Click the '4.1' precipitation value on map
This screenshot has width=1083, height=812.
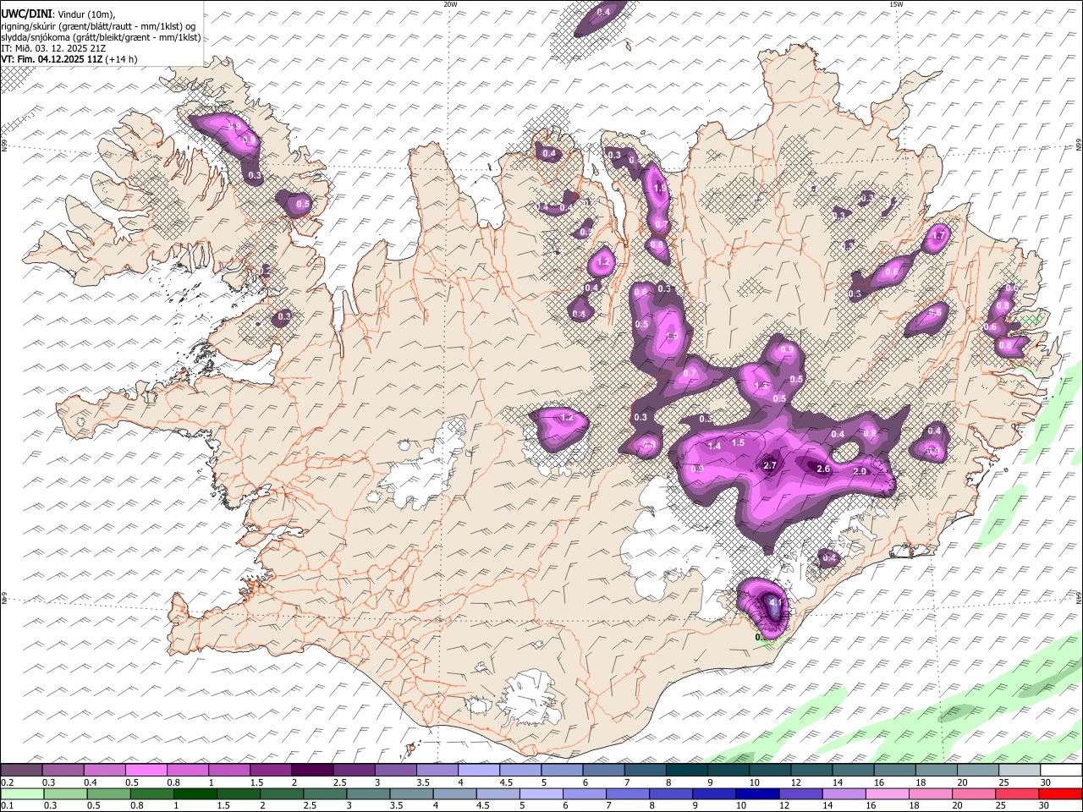click(774, 603)
